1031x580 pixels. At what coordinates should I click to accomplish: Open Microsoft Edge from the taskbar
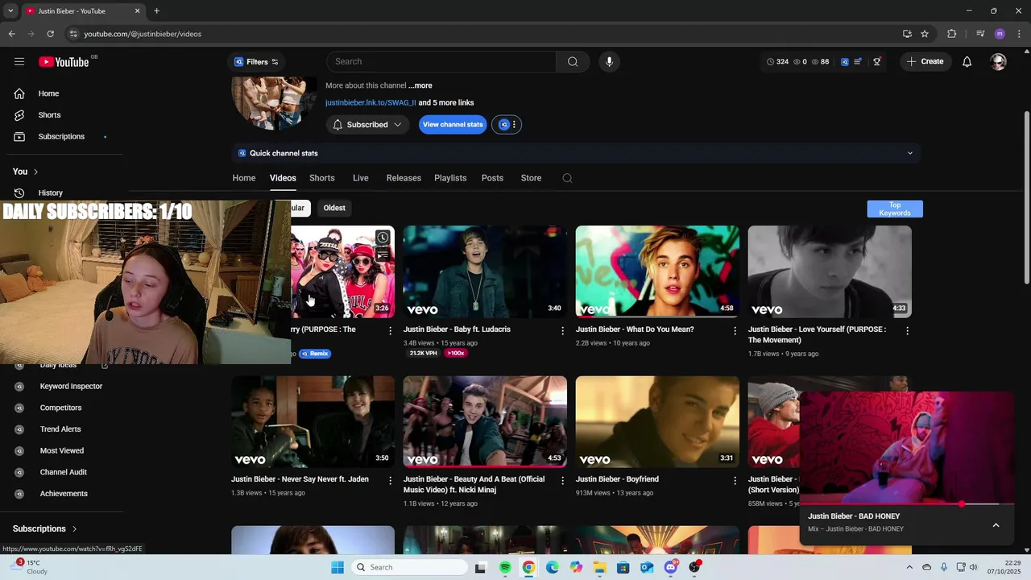coord(552,567)
